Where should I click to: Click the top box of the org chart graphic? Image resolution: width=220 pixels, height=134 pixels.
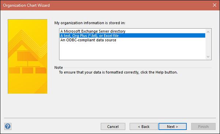tap(27, 56)
